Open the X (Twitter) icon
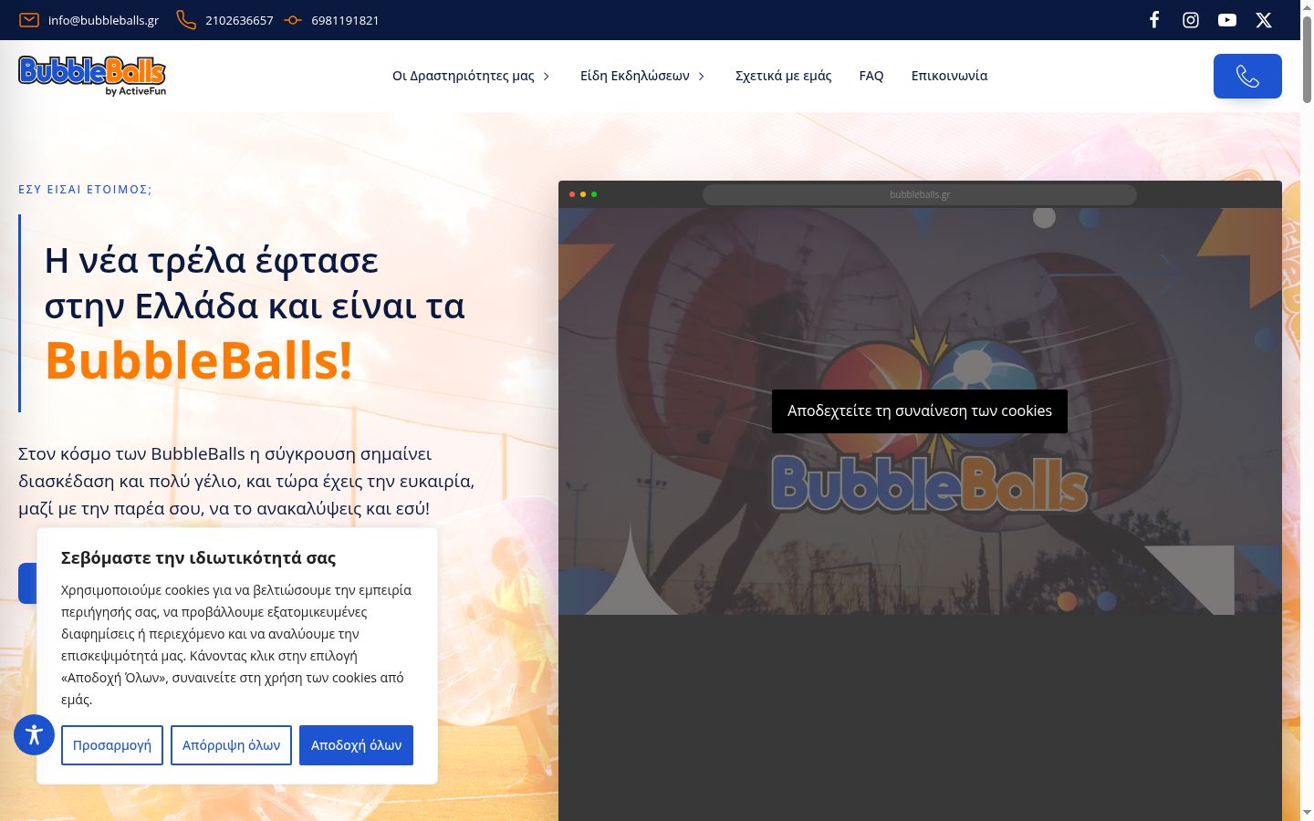The image size is (1314, 821). click(1264, 20)
